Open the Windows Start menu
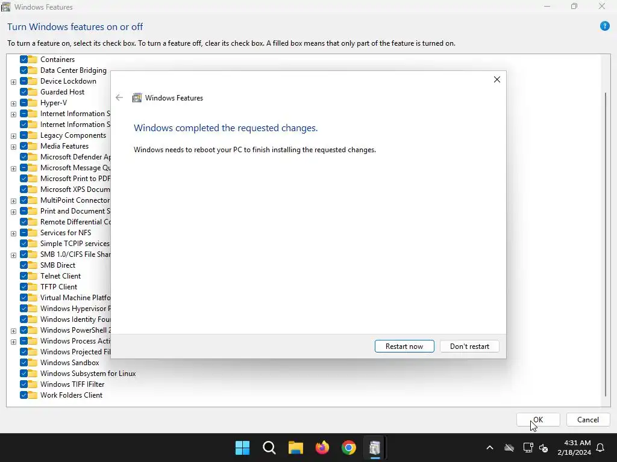Image resolution: width=617 pixels, height=462 pixels. [242, 448]
